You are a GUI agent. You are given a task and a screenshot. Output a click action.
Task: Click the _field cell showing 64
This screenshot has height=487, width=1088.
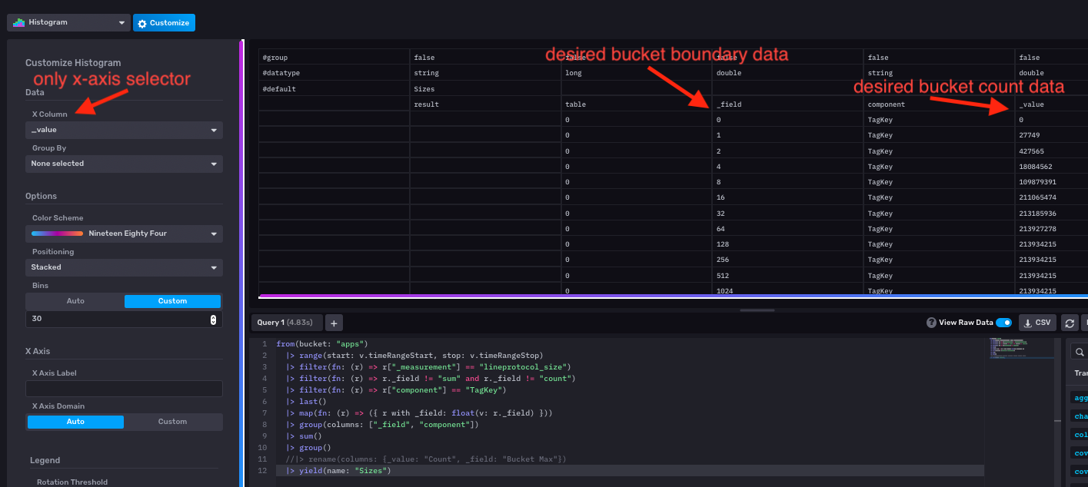[x=787, y=229]
